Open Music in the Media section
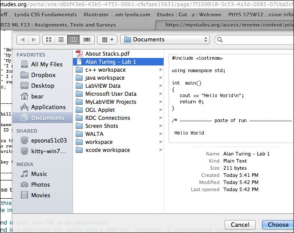 (43, 174)
